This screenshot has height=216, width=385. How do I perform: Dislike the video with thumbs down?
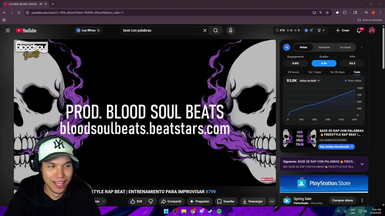[x=151, y=201]
